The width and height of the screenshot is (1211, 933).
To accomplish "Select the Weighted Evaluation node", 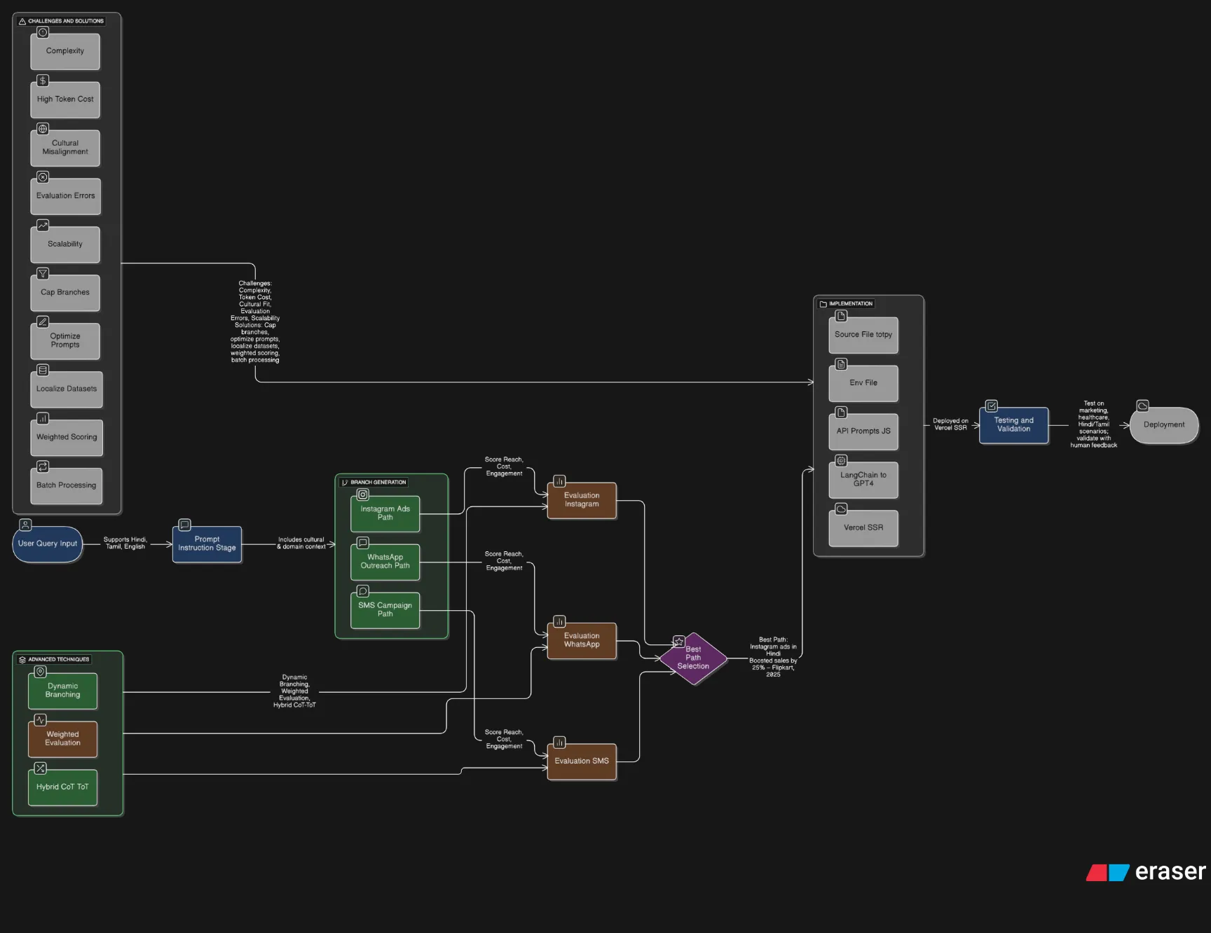I will (x=63, y=739).
